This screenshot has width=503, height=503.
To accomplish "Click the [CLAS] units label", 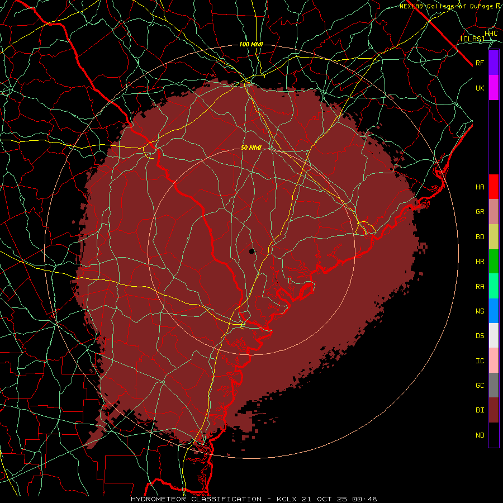I will point(472,39).
